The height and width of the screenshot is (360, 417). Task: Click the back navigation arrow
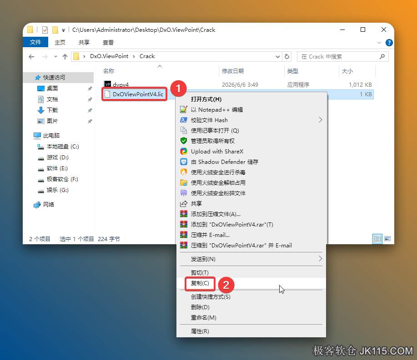coord(31,57)
